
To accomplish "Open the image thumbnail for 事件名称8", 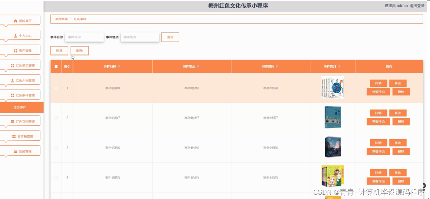I will click(x=333, y=87).
